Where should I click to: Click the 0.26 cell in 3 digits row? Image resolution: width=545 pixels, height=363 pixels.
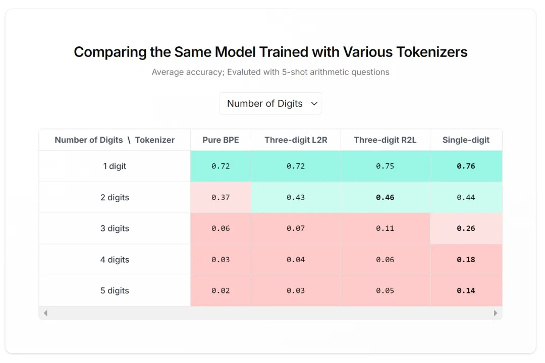[x=466, y=228]
